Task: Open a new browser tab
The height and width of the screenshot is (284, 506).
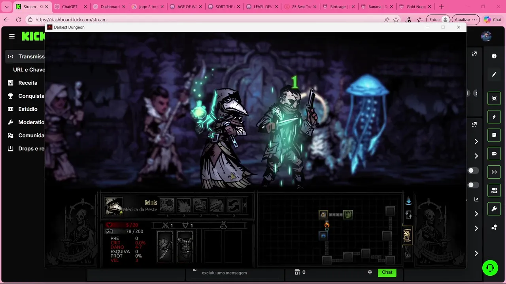Action: pos(442,7)
